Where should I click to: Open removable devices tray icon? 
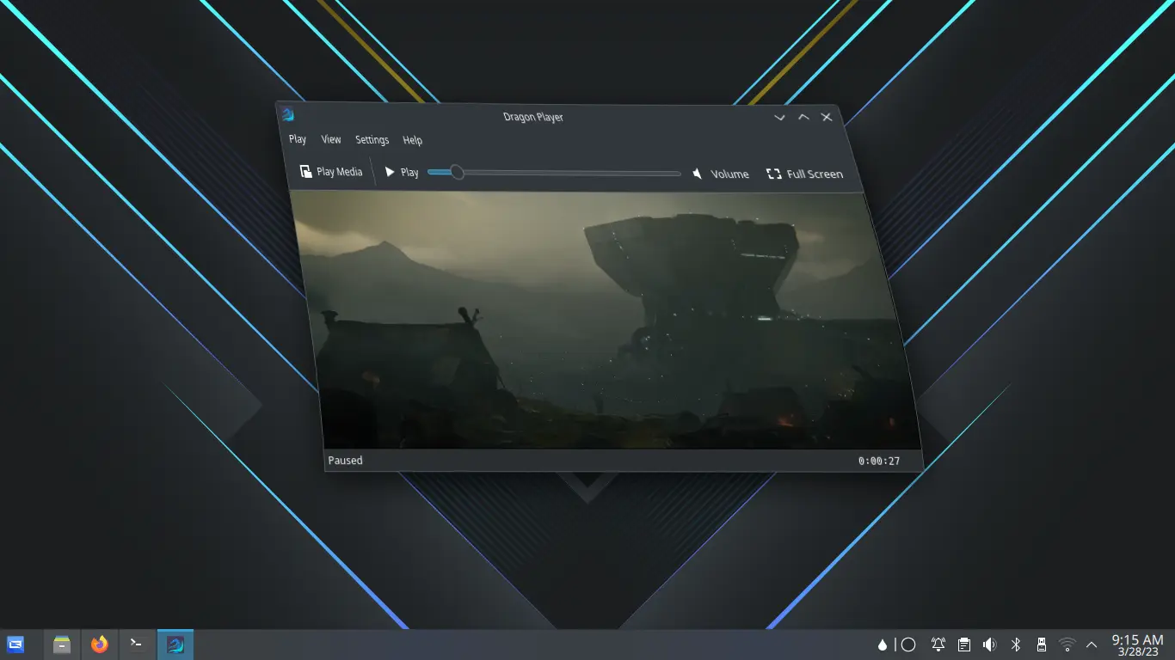[x=1041, y=645]
